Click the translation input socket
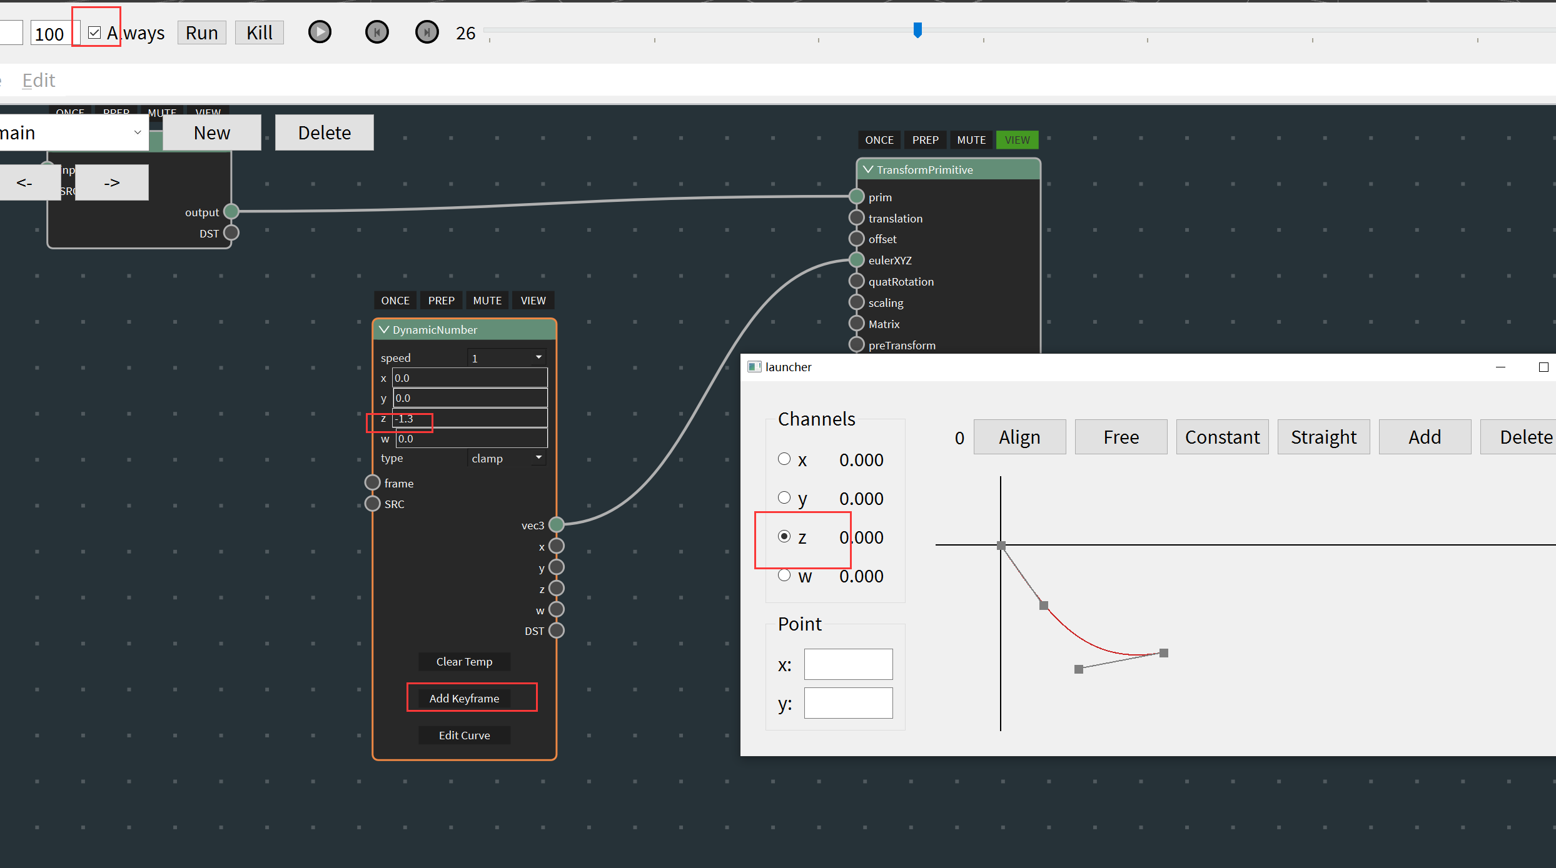Viewport: 1556px width, 868px height. click(x=857, y=217)
